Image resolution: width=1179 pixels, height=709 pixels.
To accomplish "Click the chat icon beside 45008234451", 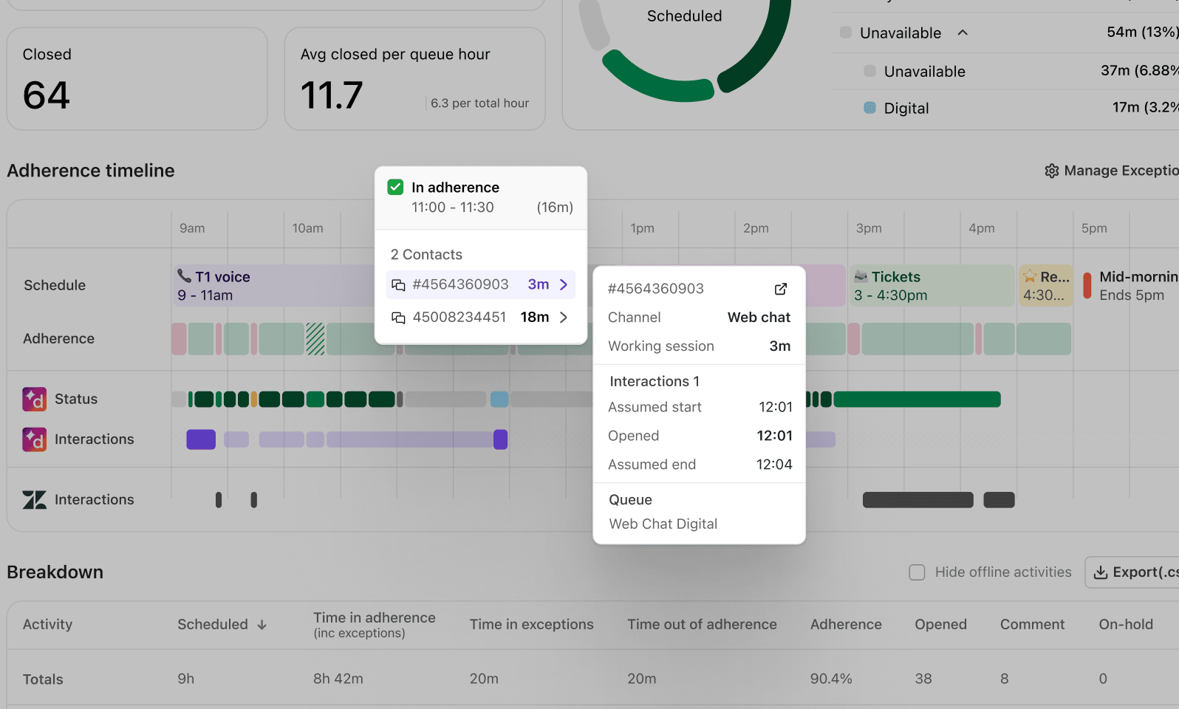I will click(398, 318).
